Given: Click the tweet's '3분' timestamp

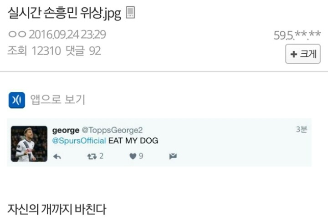Looking at the screenshot, I should click(301, 130).
